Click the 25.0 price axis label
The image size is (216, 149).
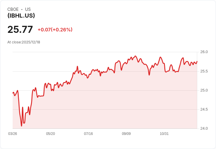pyautogui.click(x=204, y=90)
